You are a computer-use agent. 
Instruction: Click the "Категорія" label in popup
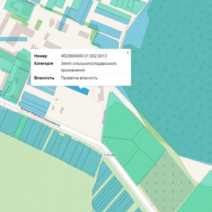pos(44,64)
